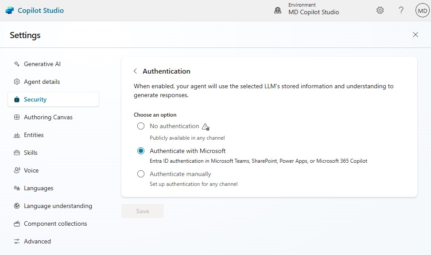The width and height of the screenshot is (431, 255).
Task: Click the Copilot Studio title link
Action: pyautogui.click(x=41, y=11)
